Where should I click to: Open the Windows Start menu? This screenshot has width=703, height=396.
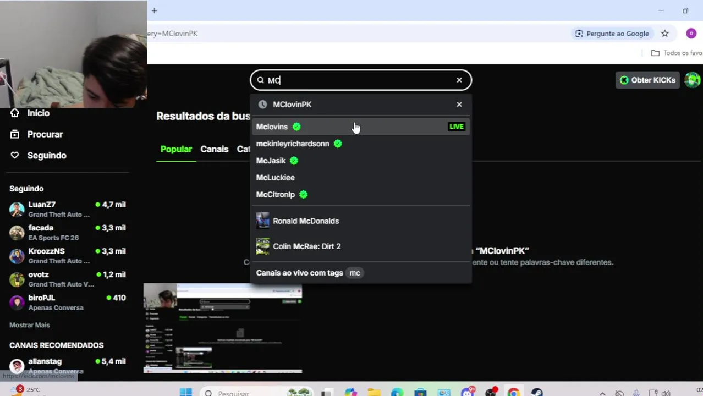(186, 392)
